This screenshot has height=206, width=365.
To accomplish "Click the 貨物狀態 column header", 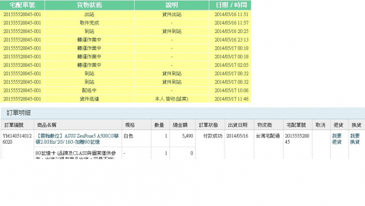I will (90, 5).
